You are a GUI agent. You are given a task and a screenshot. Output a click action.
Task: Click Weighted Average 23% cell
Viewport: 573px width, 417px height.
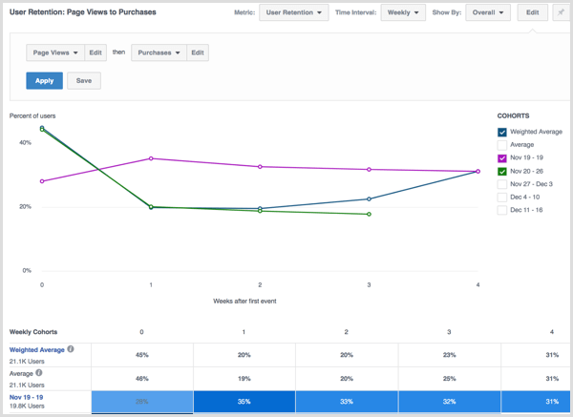pyautogui.click(x=450, y=355)
